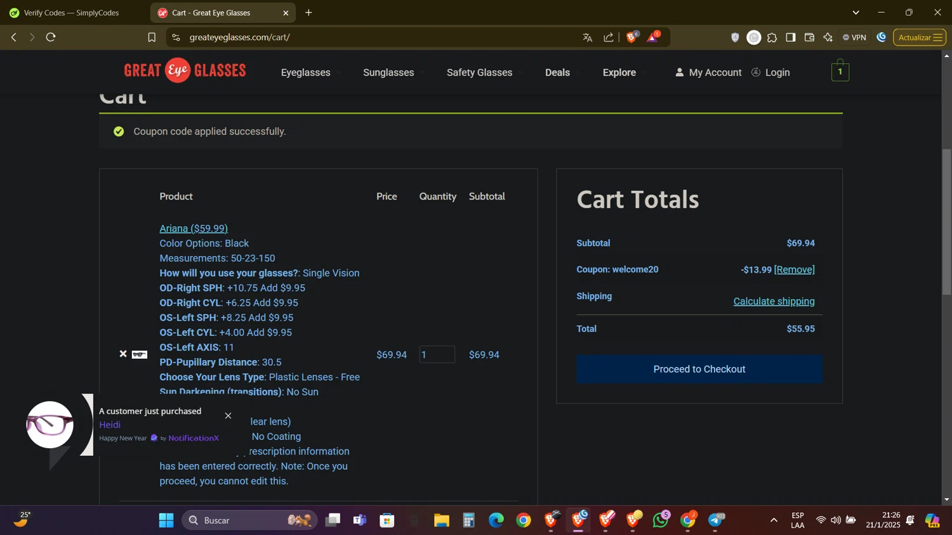The height and width of the screenshot is (535, 952).
Task: Click the Login link
Action: (x=770, y=72)
